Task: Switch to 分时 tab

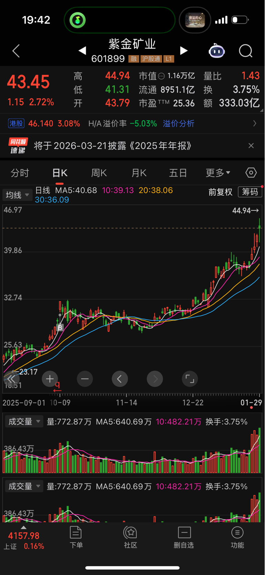Action: [20, 173]
